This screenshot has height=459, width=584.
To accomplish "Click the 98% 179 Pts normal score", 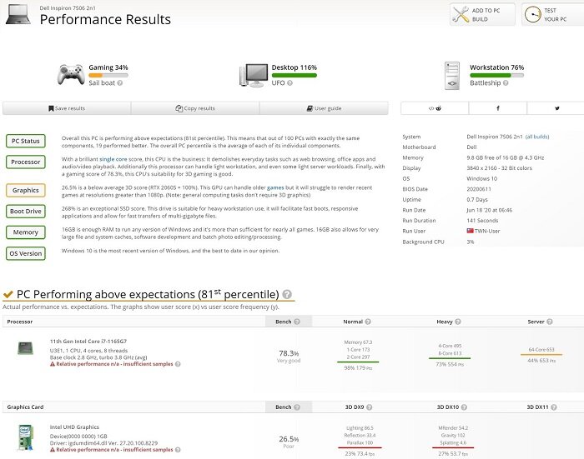I will (358, 368).
